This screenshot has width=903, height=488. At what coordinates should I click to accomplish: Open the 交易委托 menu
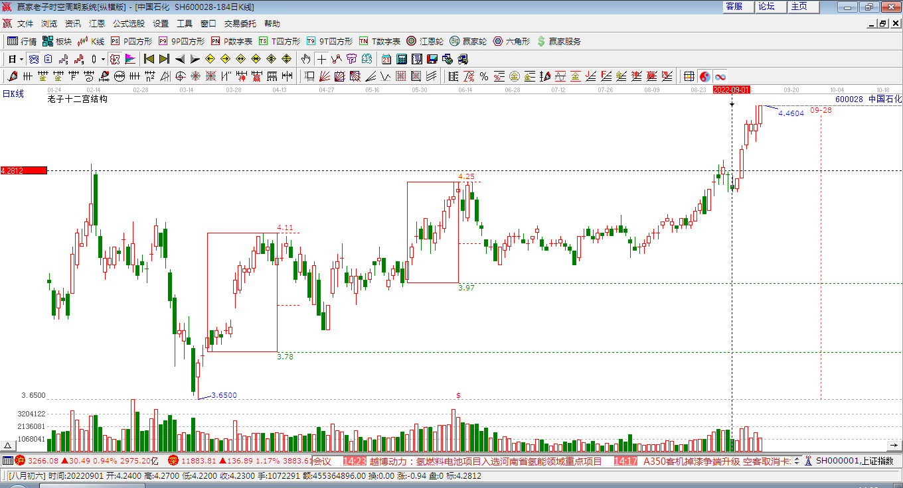(240, 23)
